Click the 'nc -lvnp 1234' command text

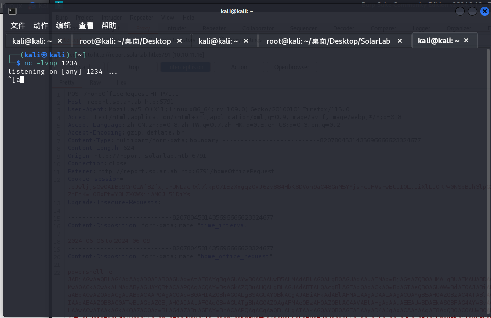click(51, 63)
